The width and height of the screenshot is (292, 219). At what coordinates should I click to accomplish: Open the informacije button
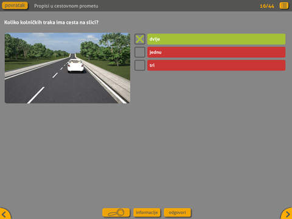(147, 212)
